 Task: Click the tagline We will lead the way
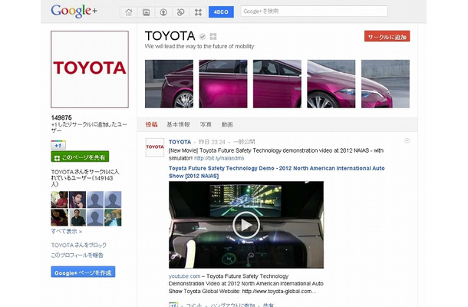[x=199, y=46]
